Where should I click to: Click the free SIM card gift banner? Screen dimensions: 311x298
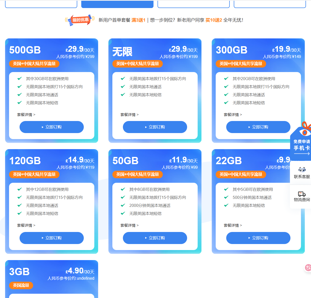302,145
